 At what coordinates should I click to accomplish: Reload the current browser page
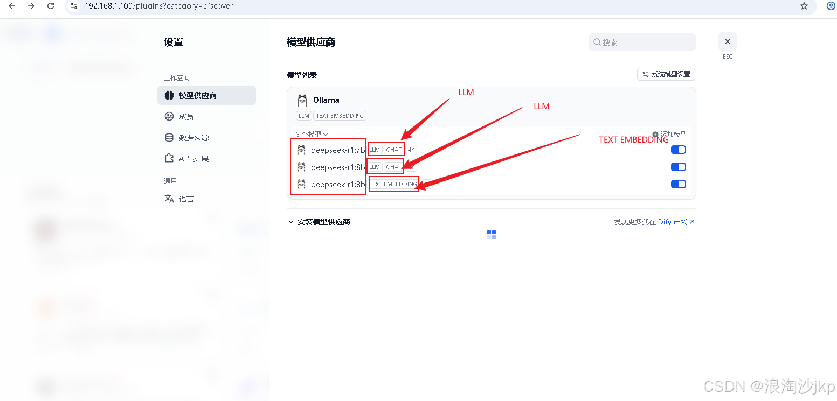tap(51, 6)
